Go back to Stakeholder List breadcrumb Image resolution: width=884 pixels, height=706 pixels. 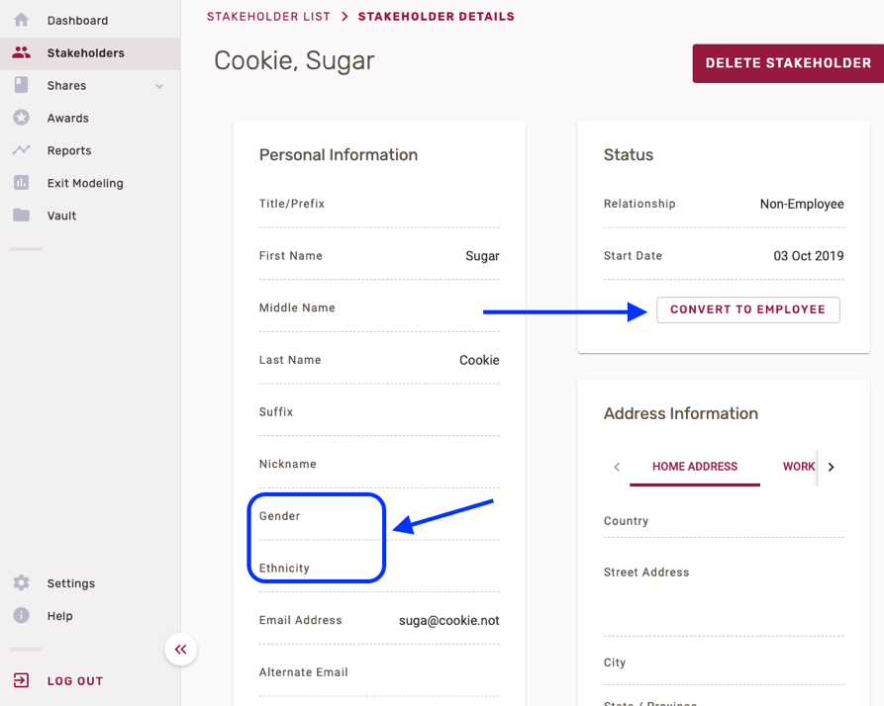pos(268,17)
